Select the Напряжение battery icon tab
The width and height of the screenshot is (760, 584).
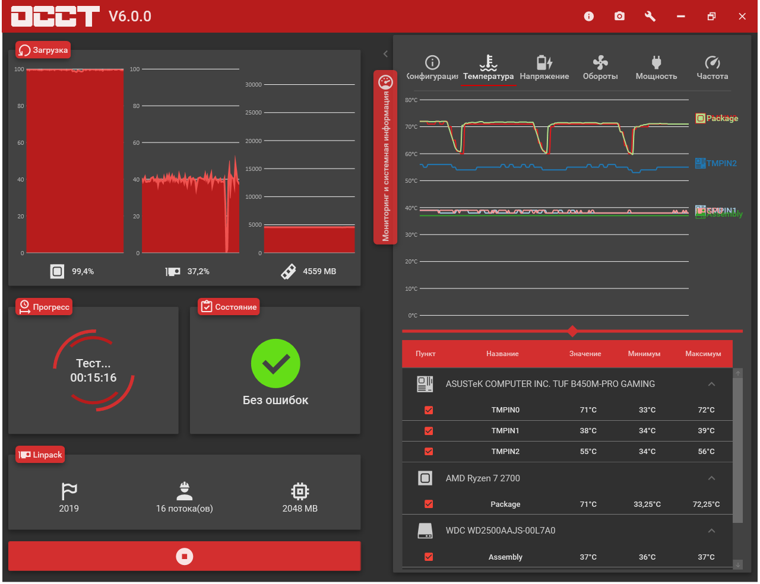point(544,62)
